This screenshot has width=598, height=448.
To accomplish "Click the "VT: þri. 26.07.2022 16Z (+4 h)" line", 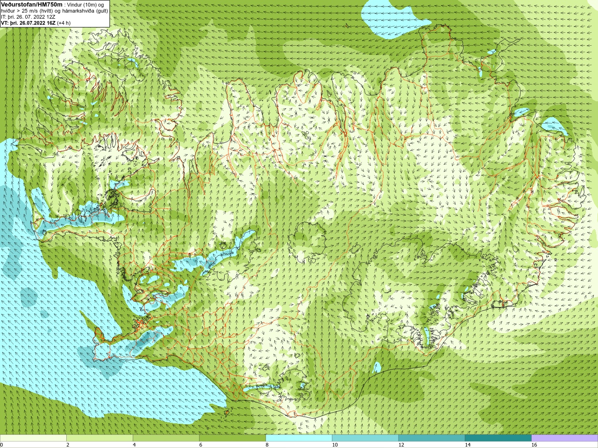I will point(36,23).
